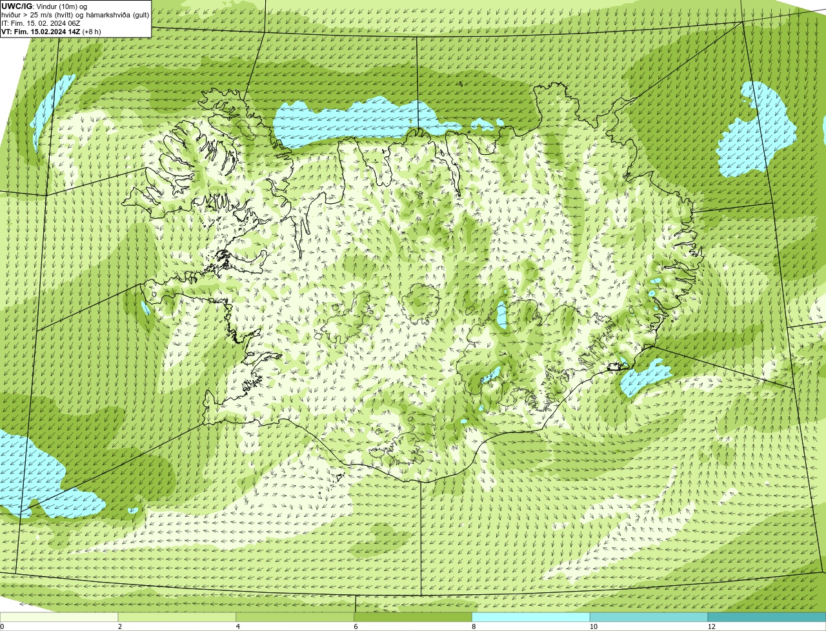
Task: Click the "8" tick label on the scale
Action: click(x=474, y=626)
